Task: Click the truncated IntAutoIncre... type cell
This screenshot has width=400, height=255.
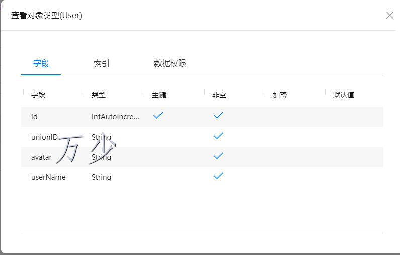Action: (115, 117)
